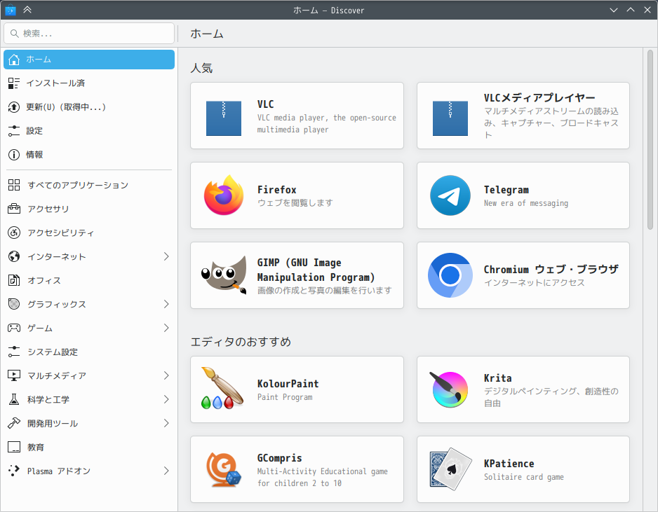658x512 pixels.
Task: Click the vertical scrollbar handle
Action: point(650,140)
